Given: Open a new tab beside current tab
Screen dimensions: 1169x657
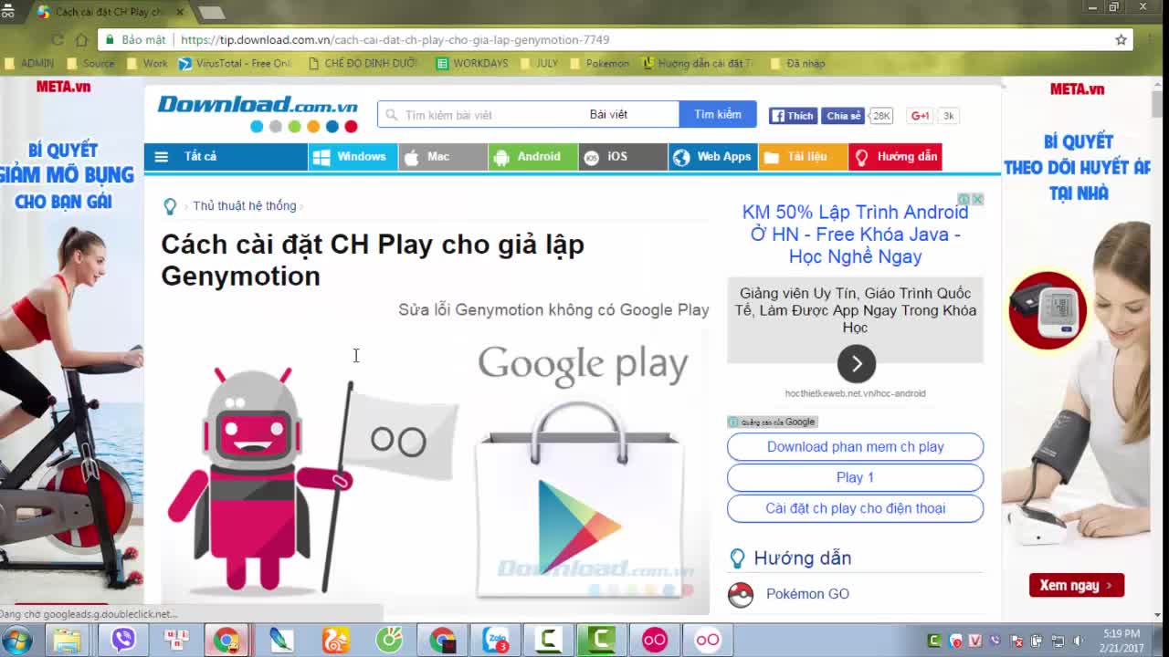Looking at the screenshot, I should pyautogui.click(x=211, y=13).
